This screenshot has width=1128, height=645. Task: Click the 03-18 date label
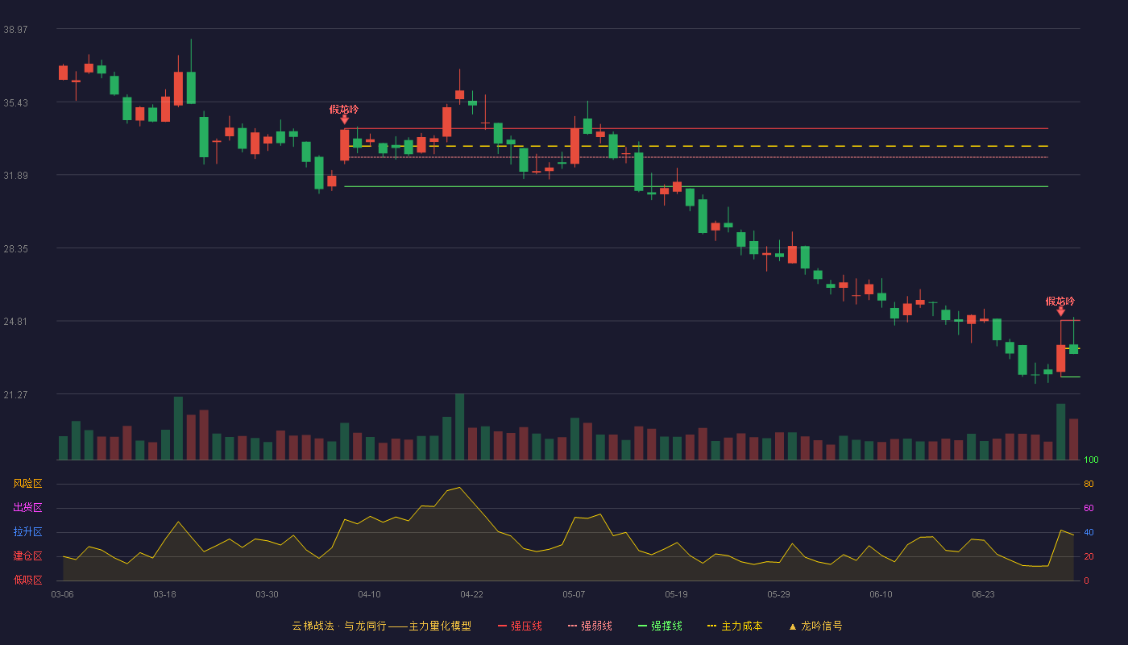pos(164,594)
